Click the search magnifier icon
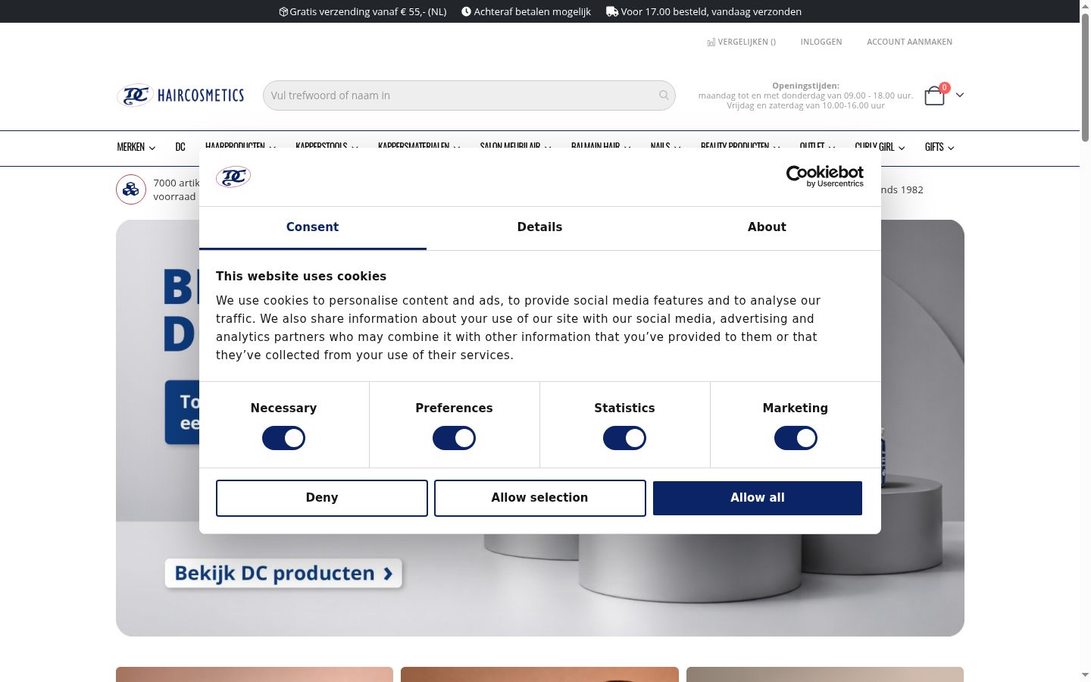The height and width of the screenshot is (682, 1091). pos(664,95)
